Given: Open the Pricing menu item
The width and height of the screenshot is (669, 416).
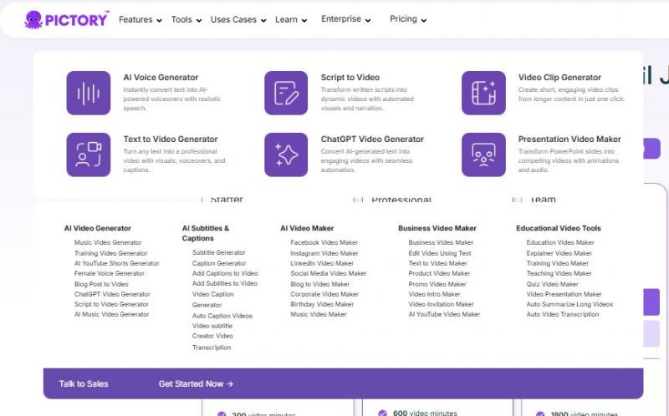Looking at the screenshot, I should pyautogui.click(x=408, y=19).
